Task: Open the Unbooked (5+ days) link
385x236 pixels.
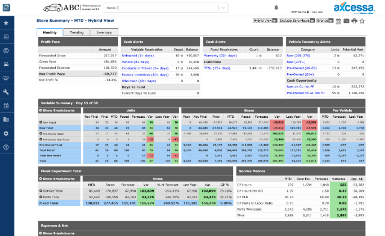Action: click(138, 56)
